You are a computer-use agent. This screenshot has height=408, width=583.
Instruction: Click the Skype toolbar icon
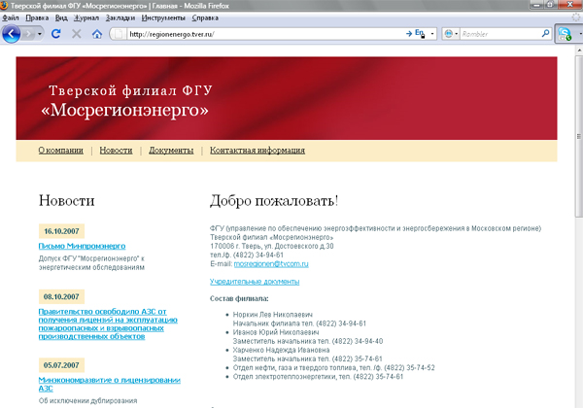[x=565, y=34]
